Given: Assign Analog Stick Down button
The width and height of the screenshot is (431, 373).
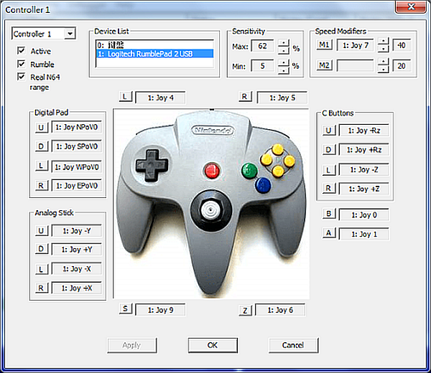Looking at the screenshot, I should [42, 249].
